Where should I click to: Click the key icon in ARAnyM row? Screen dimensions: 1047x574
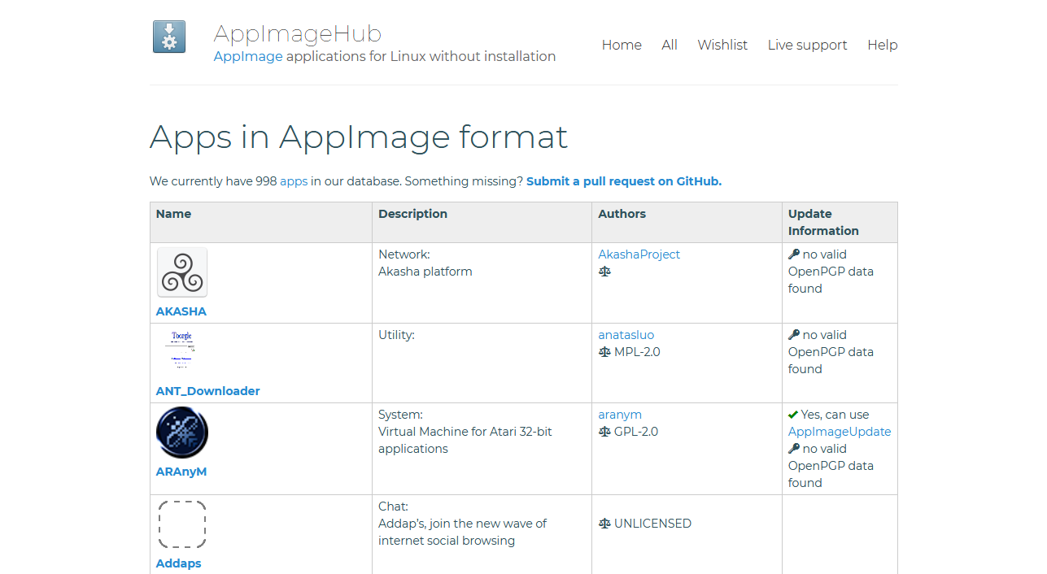pyautogui.click(x=794, y=449)
